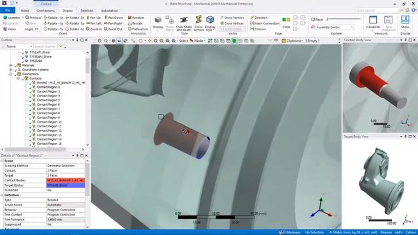Switch to the Selection tab

pyautogui.click(x=87, y=10)
